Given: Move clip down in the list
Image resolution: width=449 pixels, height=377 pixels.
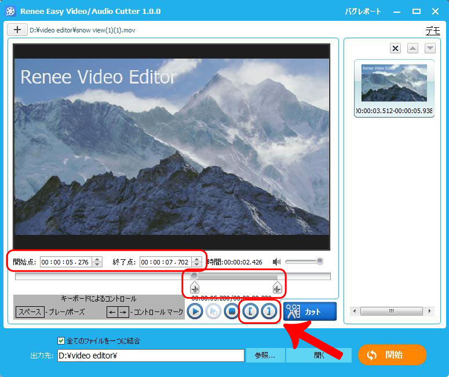Looking at the screenshot, I should (430, 48).
